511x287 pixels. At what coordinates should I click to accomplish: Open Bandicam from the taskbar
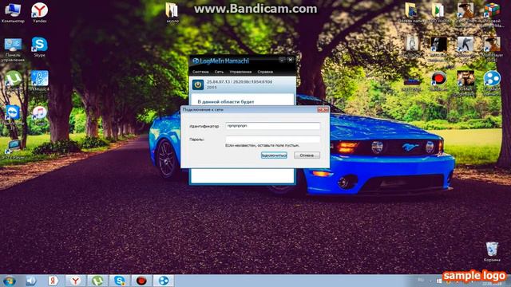(x=141, y=281)
